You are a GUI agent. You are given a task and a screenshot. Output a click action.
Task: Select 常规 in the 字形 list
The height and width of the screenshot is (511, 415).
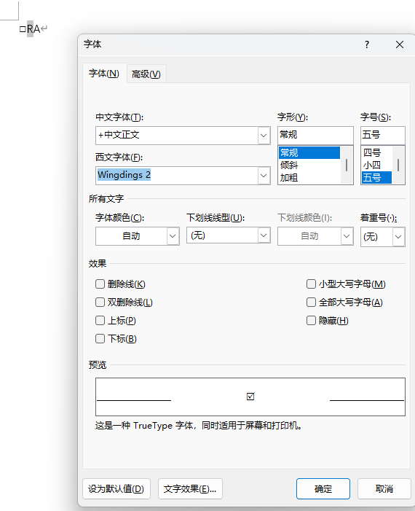coord(309,152)
